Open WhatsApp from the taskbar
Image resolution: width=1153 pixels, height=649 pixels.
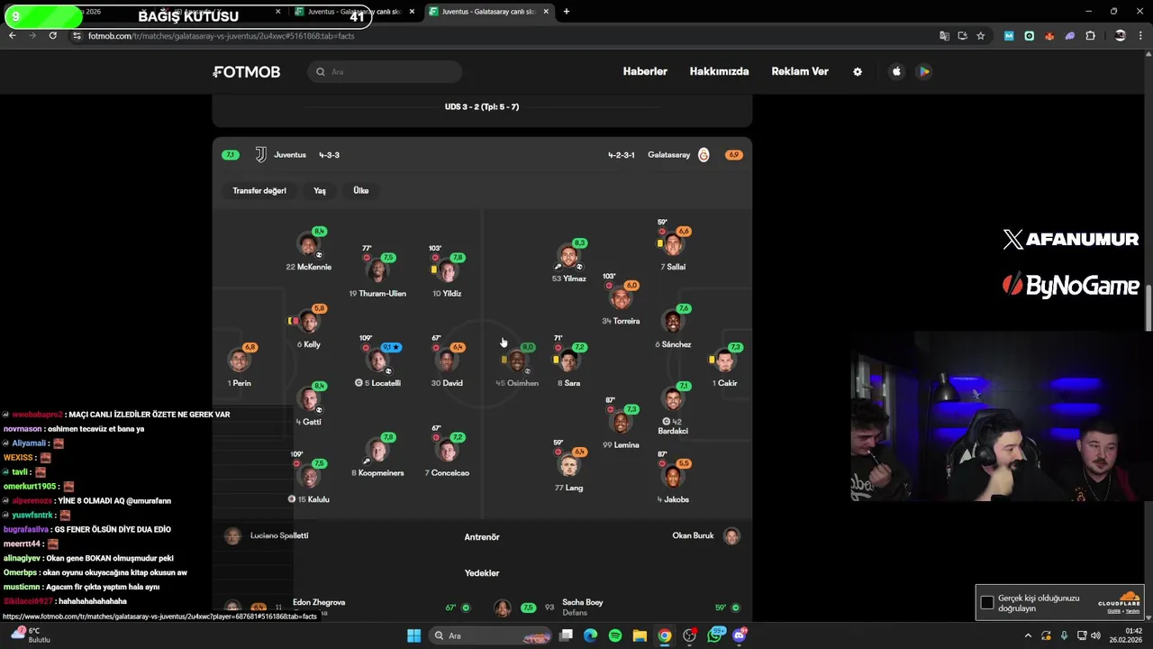click(x=715, y=635)
